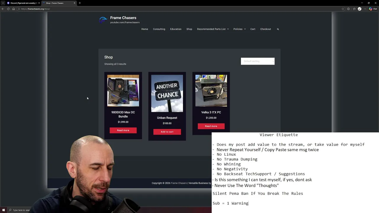Click the 'Showing all 3 results' text
This screenshot has width=379, height=213.
(x=115, y=64)
